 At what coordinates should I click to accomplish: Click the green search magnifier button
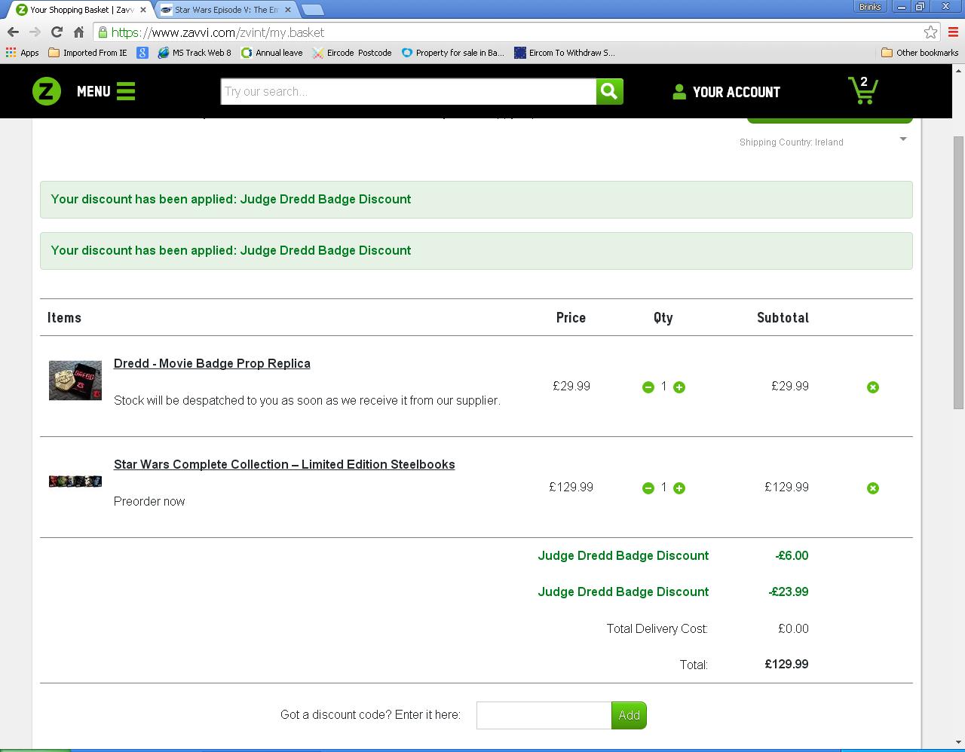click(609, 91)
